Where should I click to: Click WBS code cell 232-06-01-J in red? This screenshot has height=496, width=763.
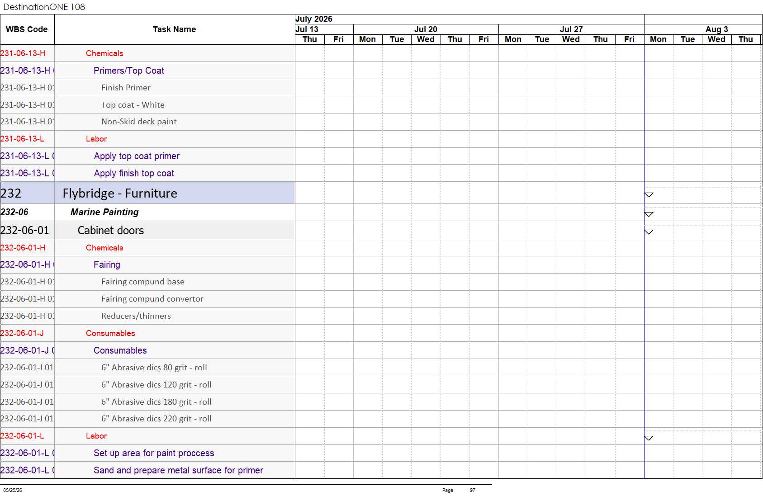pyautogui.click(x=27, y=333)
